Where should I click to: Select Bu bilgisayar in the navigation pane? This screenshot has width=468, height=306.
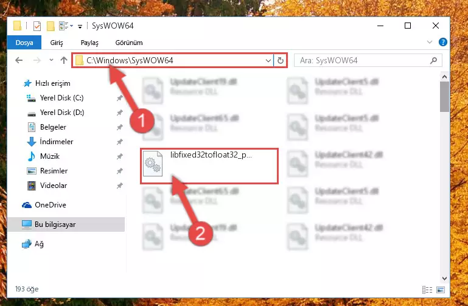55,224
